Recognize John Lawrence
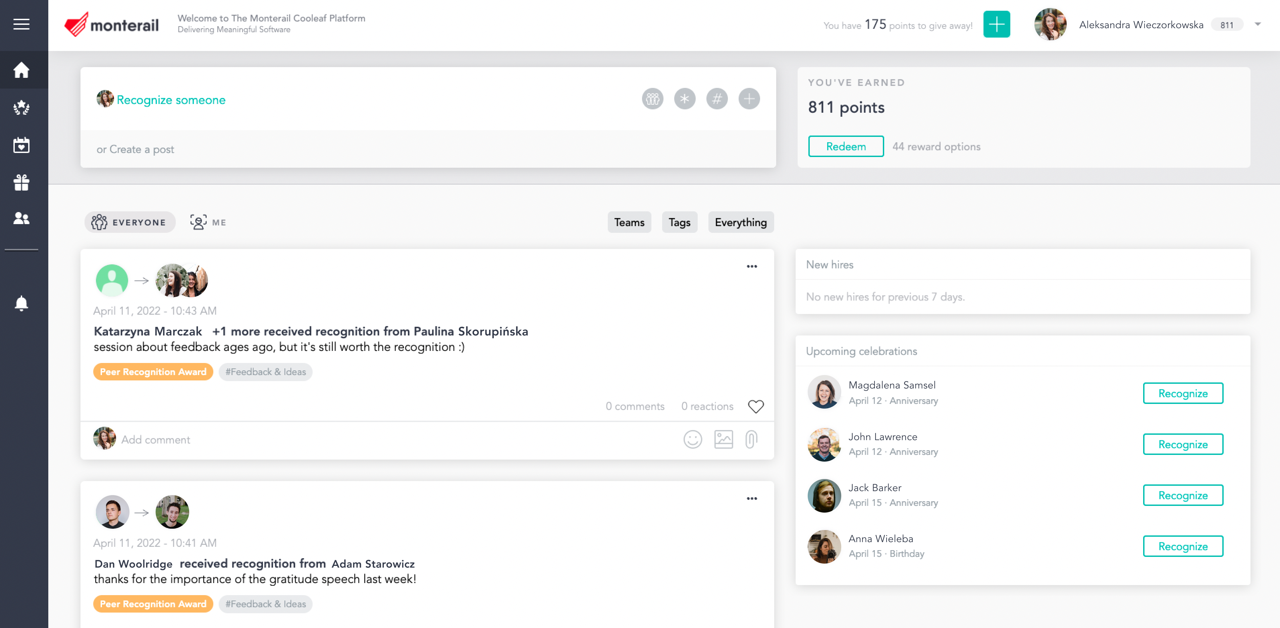Image resolution: width=1280 pixels, height=628 pixels. click(1183, 444)
